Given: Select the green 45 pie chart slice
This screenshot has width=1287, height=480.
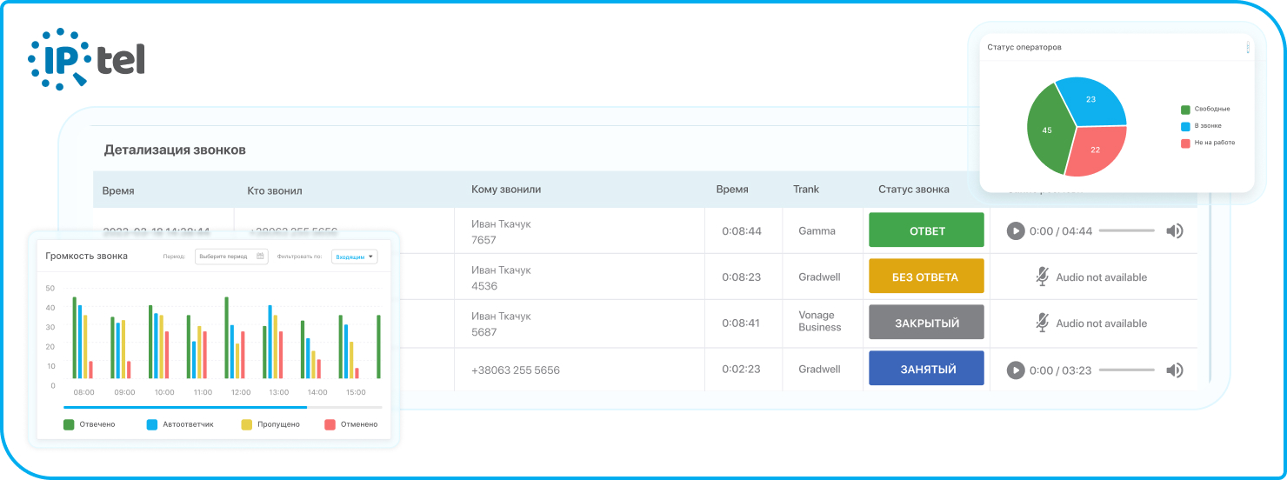Looking at the screenshot, I should [x=1050, y=132].
